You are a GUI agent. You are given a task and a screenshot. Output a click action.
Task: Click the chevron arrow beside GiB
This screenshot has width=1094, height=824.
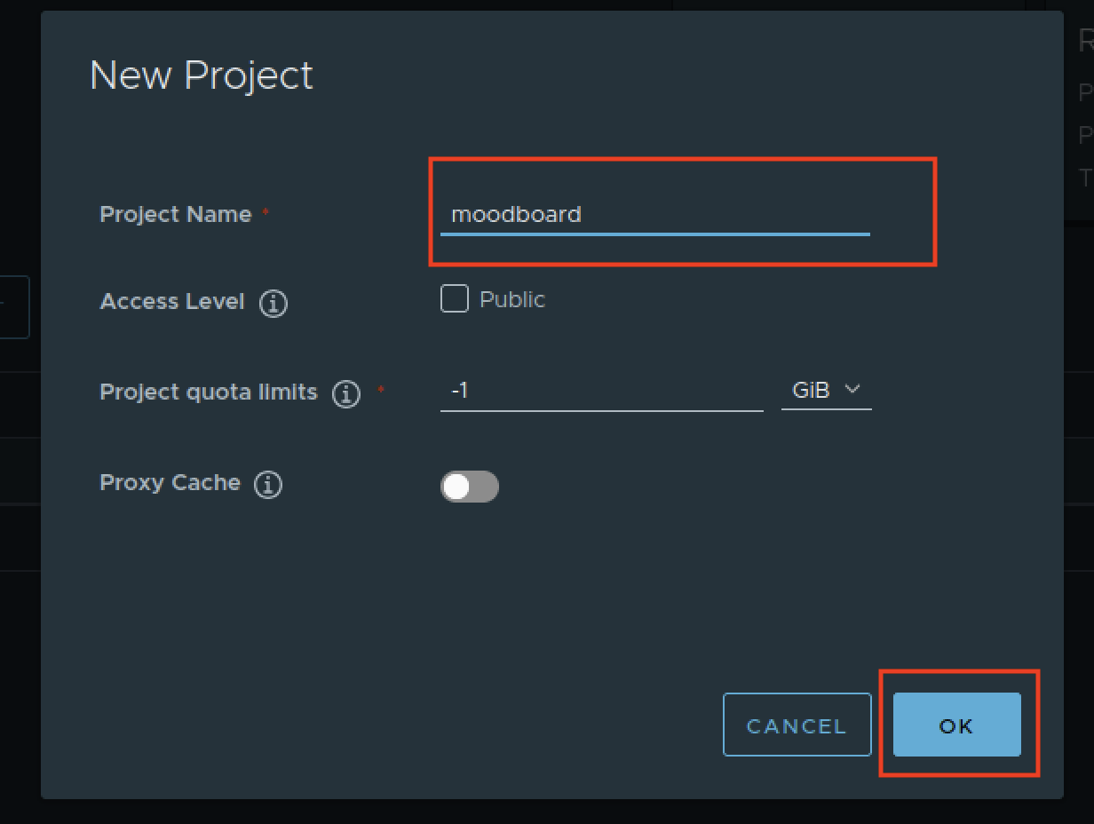coord(852,389)
